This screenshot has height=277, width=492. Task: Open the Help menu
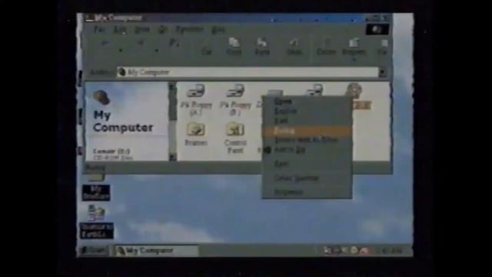click(218, 30)
